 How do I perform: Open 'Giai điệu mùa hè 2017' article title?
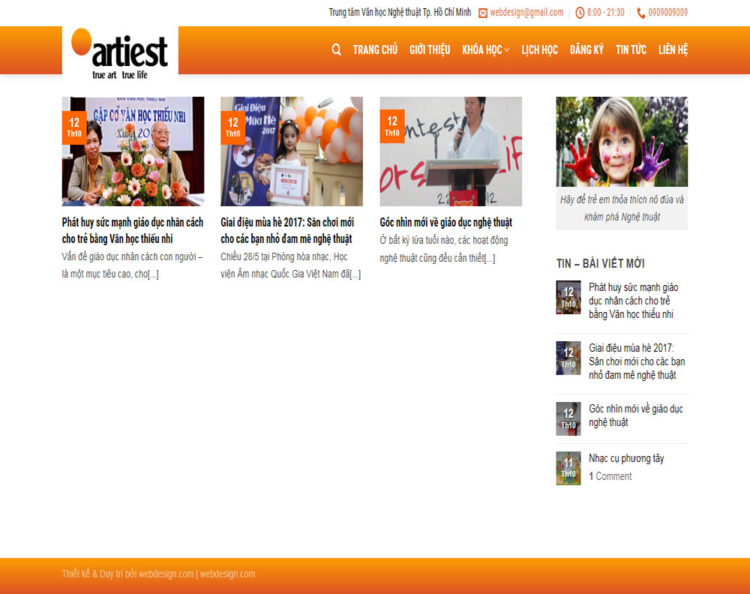coord(287,230)
